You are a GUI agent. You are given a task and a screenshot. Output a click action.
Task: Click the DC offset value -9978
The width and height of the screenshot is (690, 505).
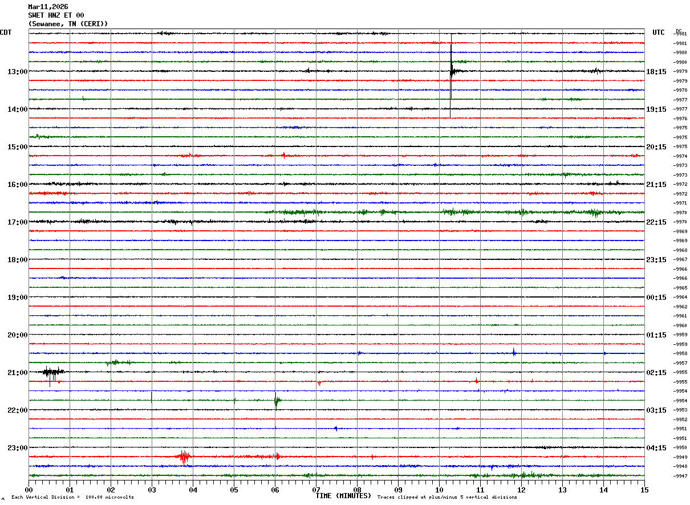click(680, 90)
